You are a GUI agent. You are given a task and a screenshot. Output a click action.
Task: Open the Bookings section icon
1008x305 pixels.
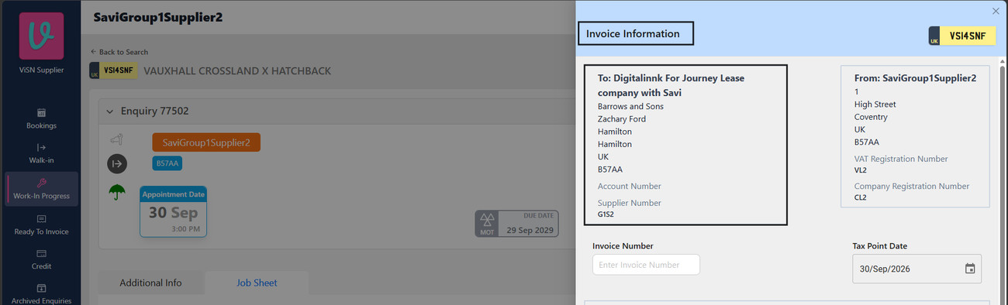[41, 112]
